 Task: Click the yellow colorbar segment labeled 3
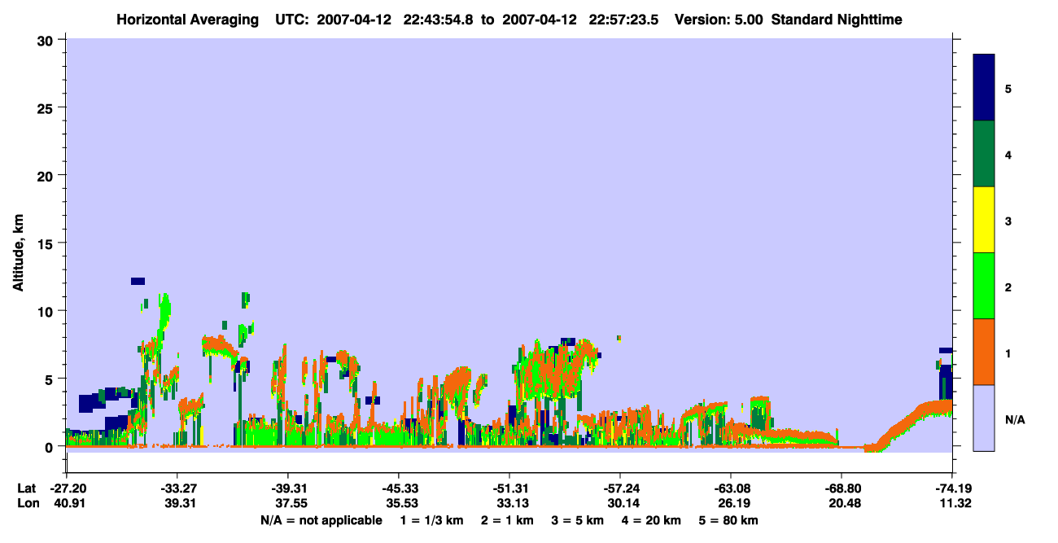[x=984, y=220]
